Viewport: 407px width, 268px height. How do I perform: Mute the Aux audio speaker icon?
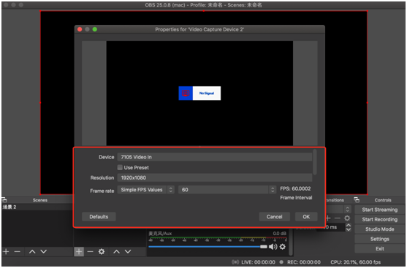[x=273, y=247]
